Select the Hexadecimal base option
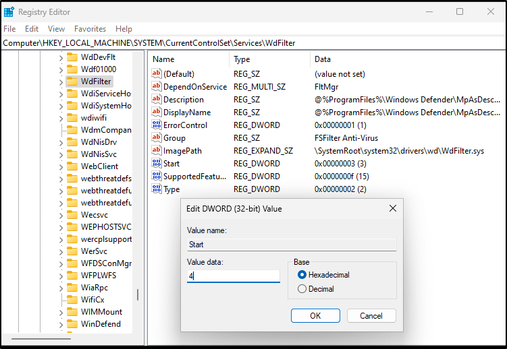507x349 pixels. (x=302, y=275)
